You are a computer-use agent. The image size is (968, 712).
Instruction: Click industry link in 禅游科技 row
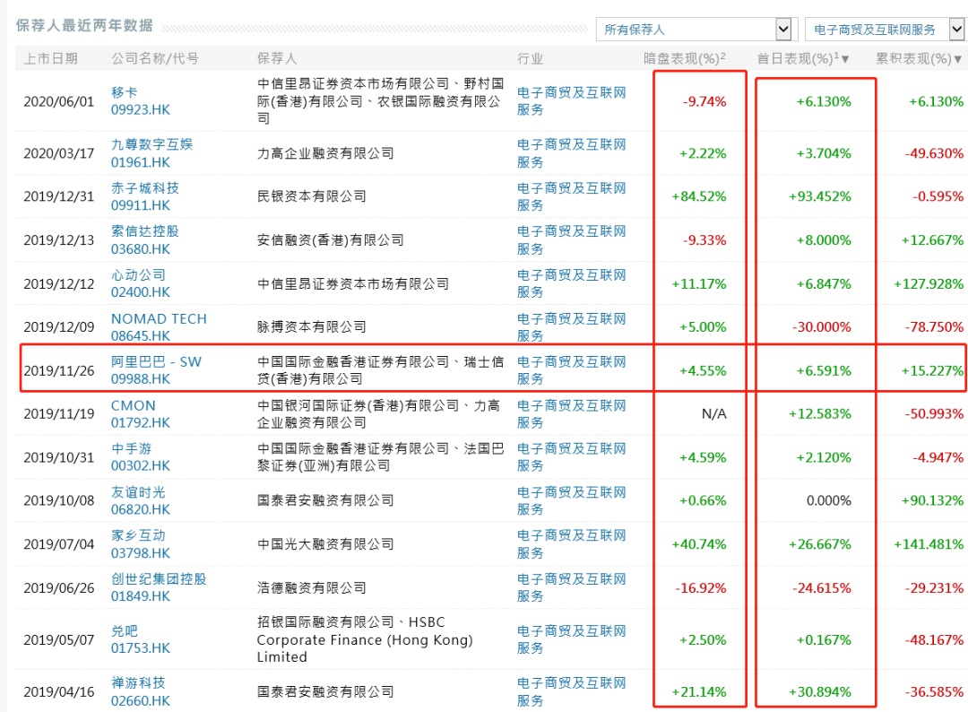click(x=572, y=691)
